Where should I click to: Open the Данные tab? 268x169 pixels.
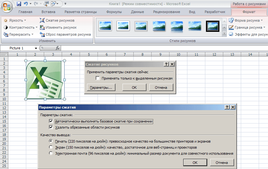138,12
